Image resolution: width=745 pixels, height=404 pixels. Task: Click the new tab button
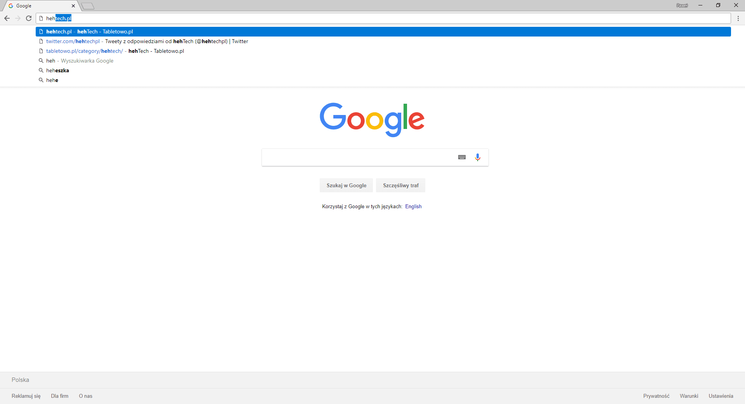(88, 6)
